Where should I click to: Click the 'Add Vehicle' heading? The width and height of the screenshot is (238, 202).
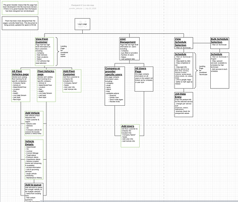pyautogui.click(x=32, y=113)
